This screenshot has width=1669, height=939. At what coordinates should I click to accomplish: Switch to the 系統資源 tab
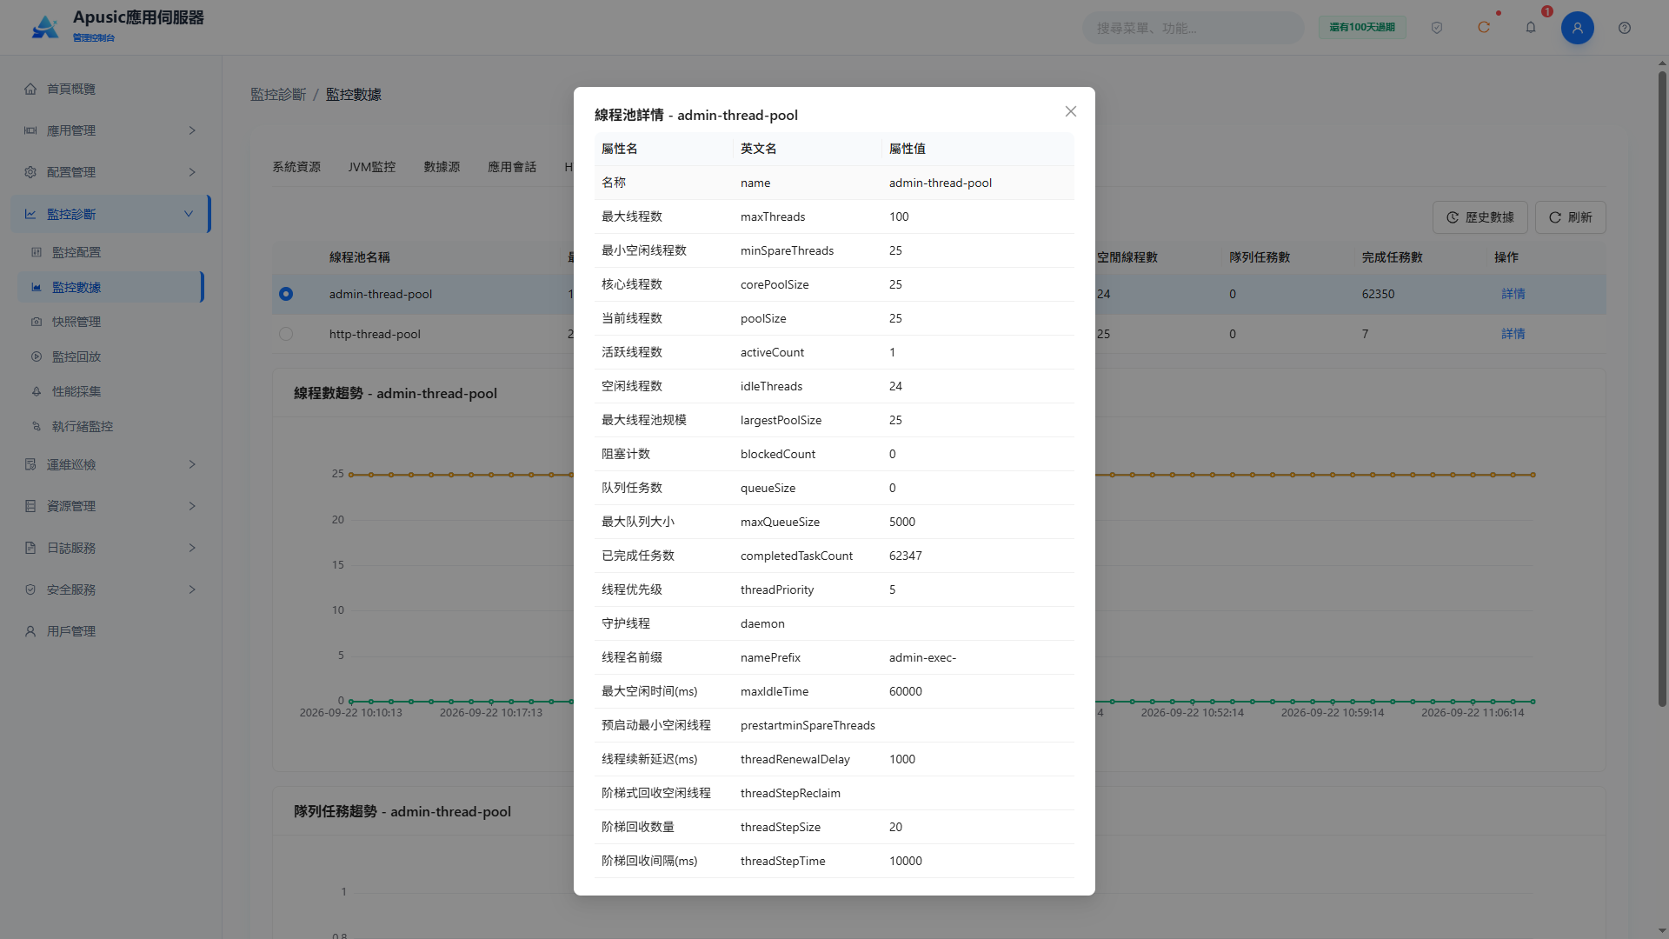296,167
